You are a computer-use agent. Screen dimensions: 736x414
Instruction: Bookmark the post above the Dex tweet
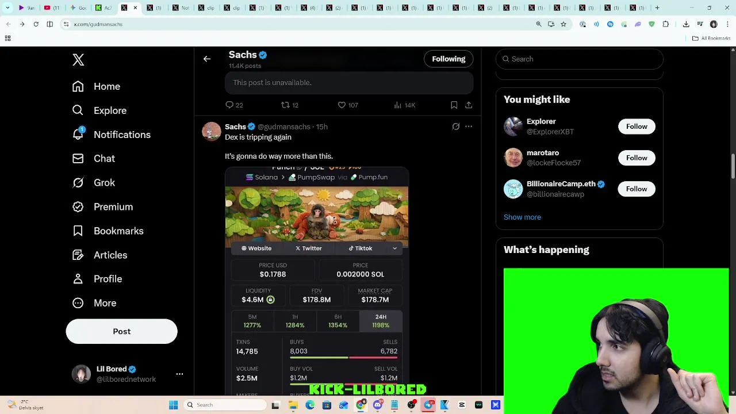(x=454, y=105)
